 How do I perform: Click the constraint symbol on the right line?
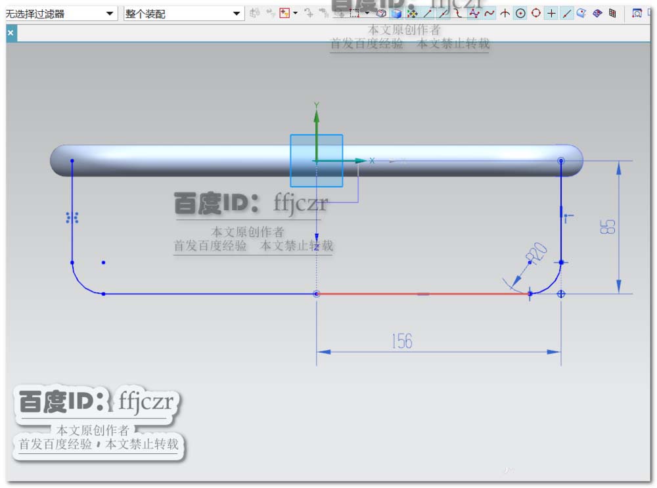tap(568, 217)
